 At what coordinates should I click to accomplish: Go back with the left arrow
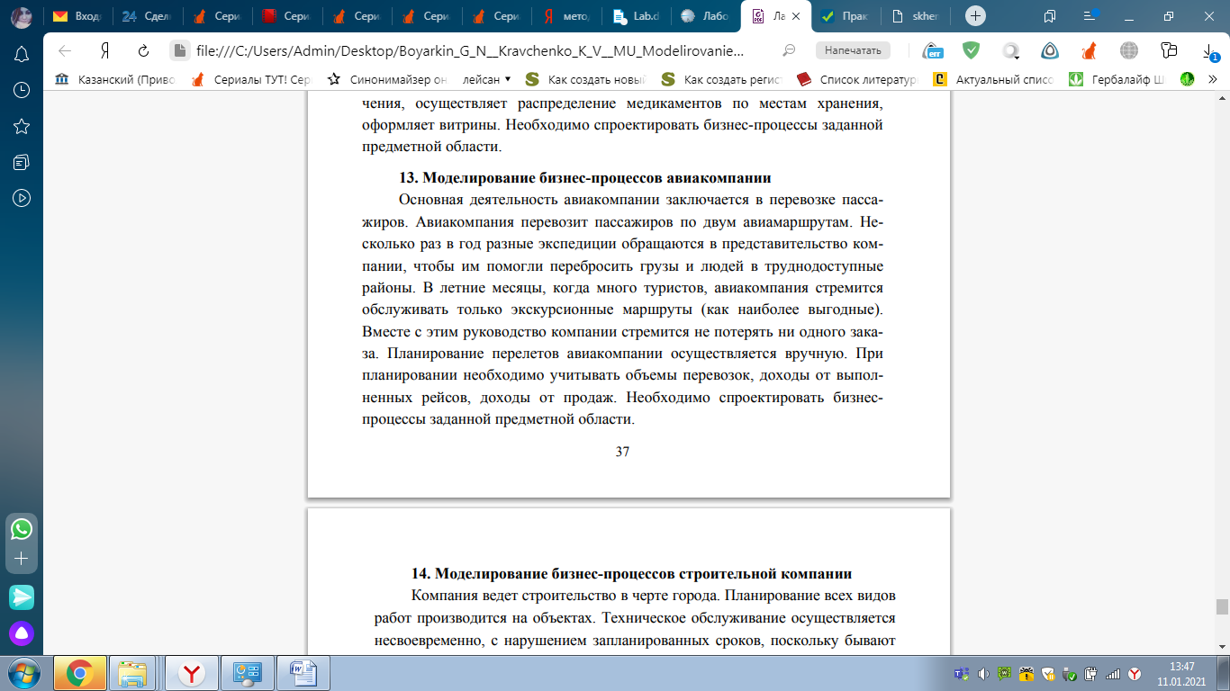pos(64,50)
